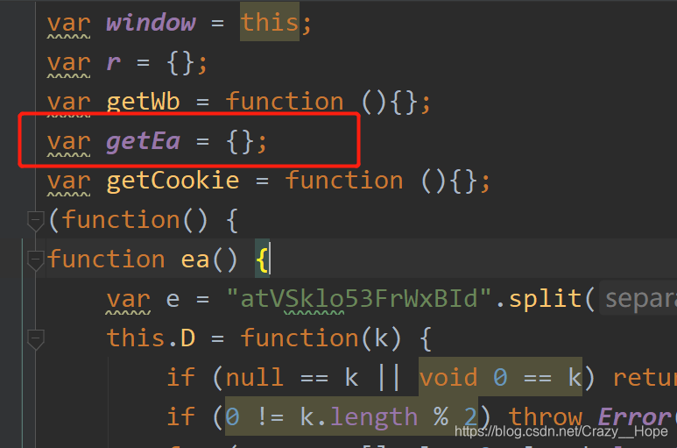Click the 'separa' parameter hint
677x448 pixels.
pos(640,299)
